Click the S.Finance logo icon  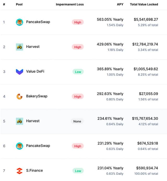20,171
